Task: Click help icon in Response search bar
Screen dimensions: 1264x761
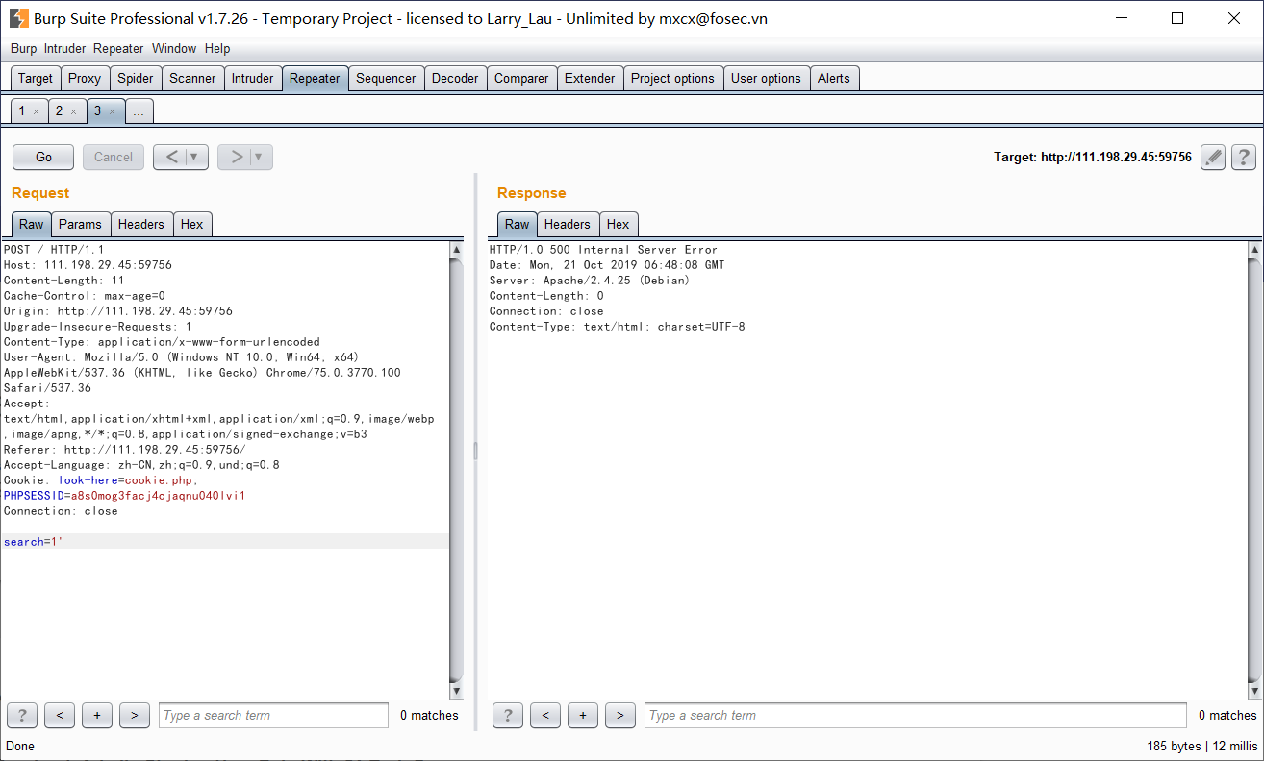Action: (x=508, y=715)
